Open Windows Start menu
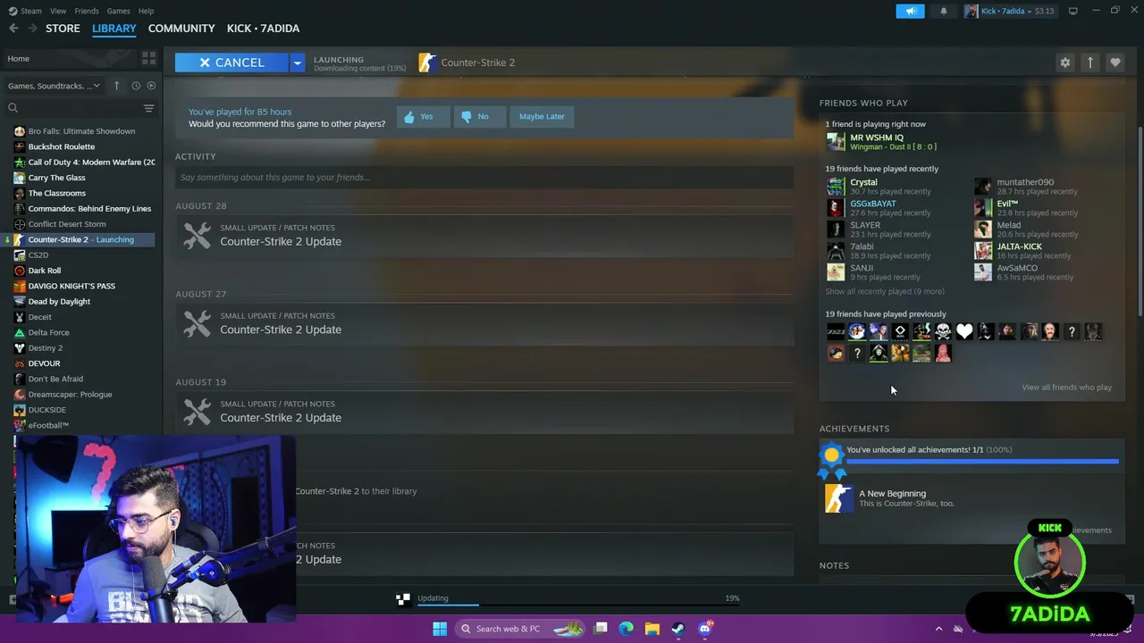Image resolution: width=1144 pixels, height=643 pixels. pos(440,629)
